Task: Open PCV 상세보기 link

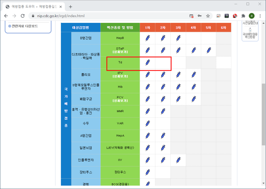Action: click(x=120, y=101)
